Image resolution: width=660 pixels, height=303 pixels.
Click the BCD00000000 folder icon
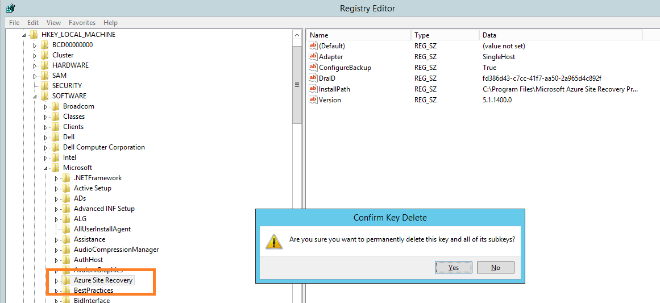tap(44, 44)
